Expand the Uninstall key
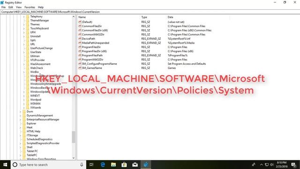The width and height of the screenshot is (300, 169). [x=24, y=37]
